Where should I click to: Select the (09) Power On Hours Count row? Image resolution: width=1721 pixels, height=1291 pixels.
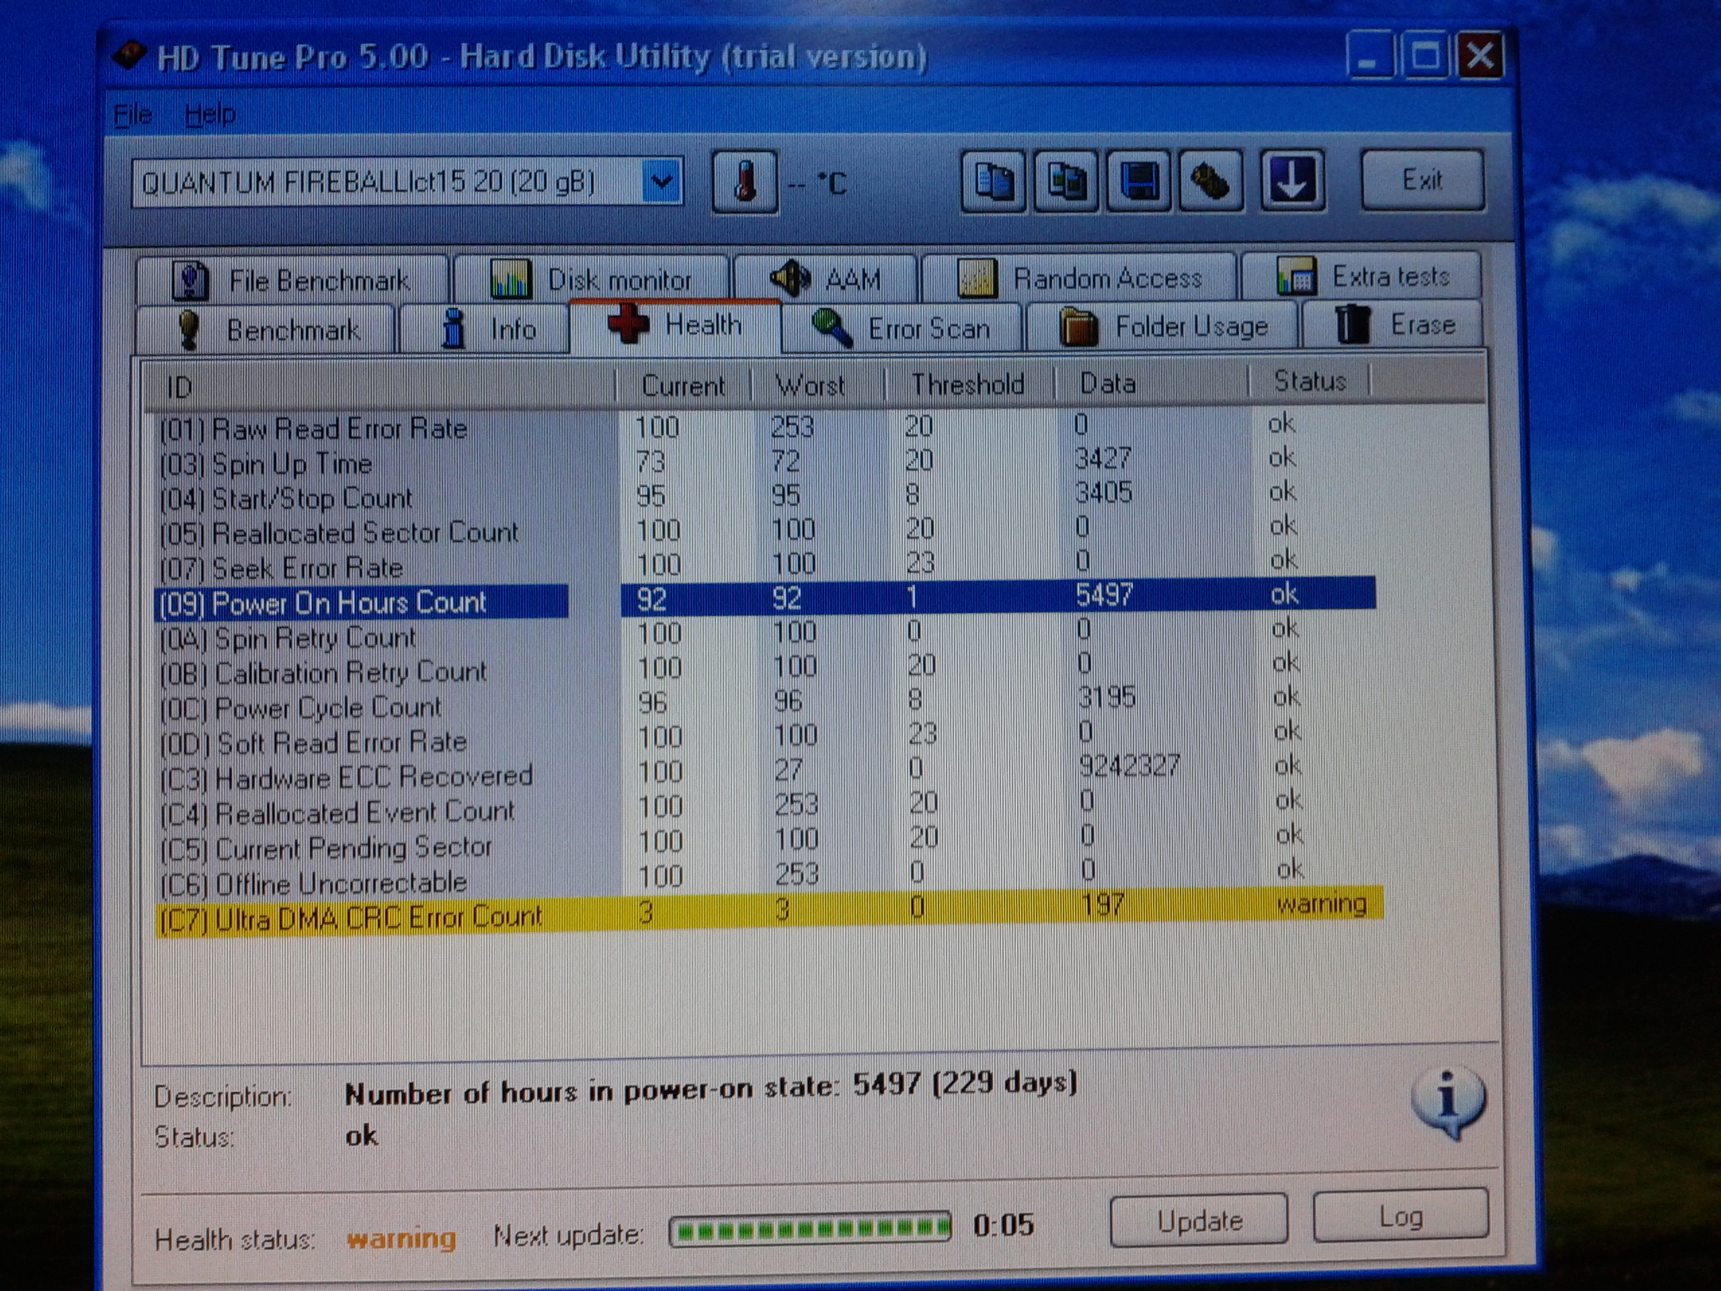click(x=766, y=599)
